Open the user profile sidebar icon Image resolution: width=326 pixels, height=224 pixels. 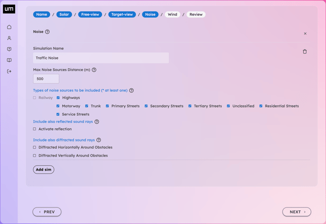[x=9, y=38]
